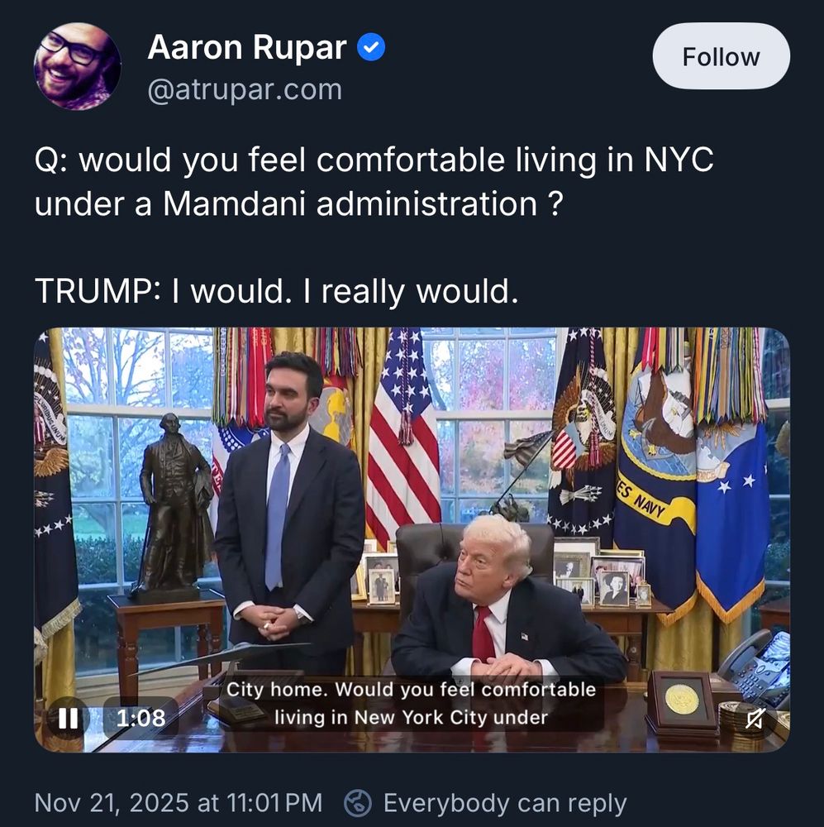
Task: Unmute the video with speaker icon
Action: click(755, 719)
